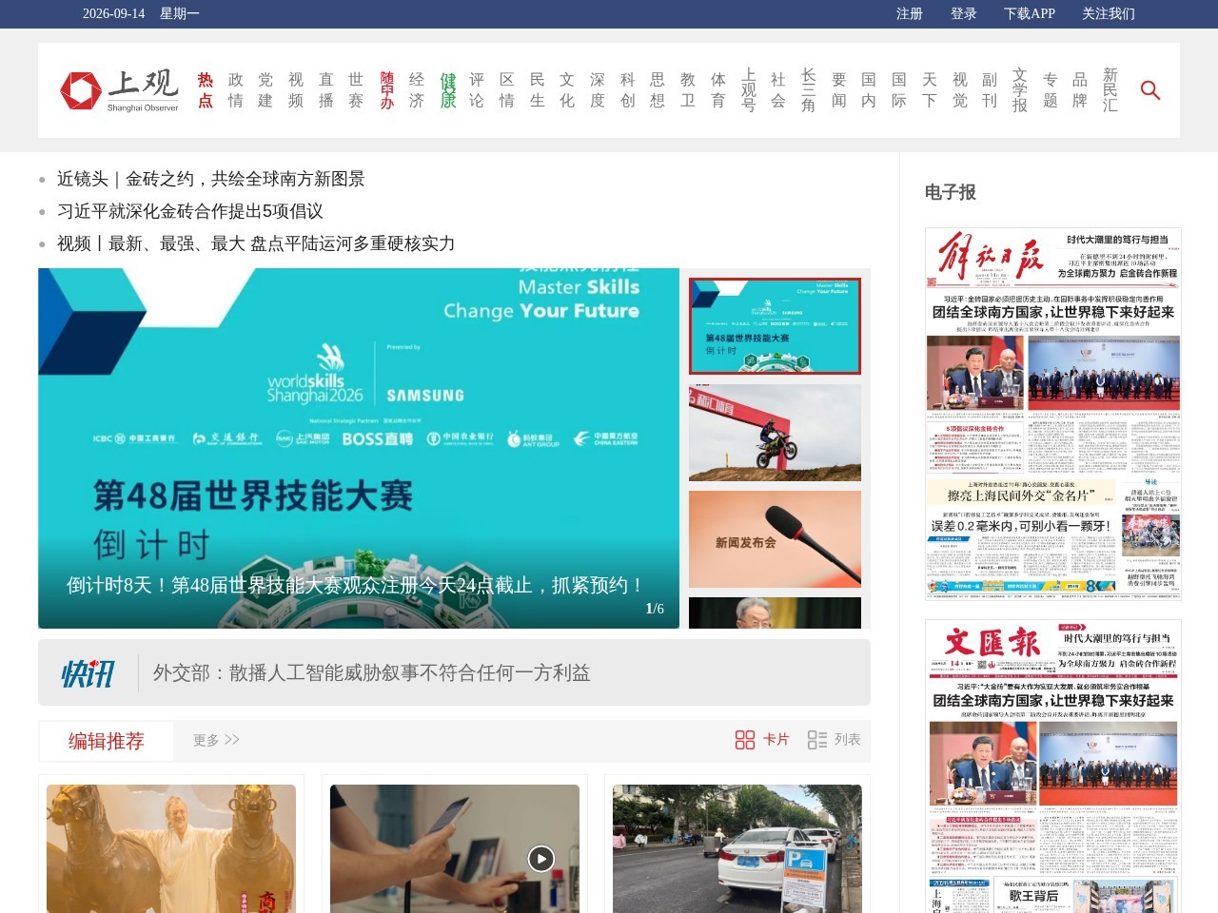Viewport: 1218px width, 913px height.
Task: Select 体育 navigation item
Action: pyautogui.click(x=718, y=90)
